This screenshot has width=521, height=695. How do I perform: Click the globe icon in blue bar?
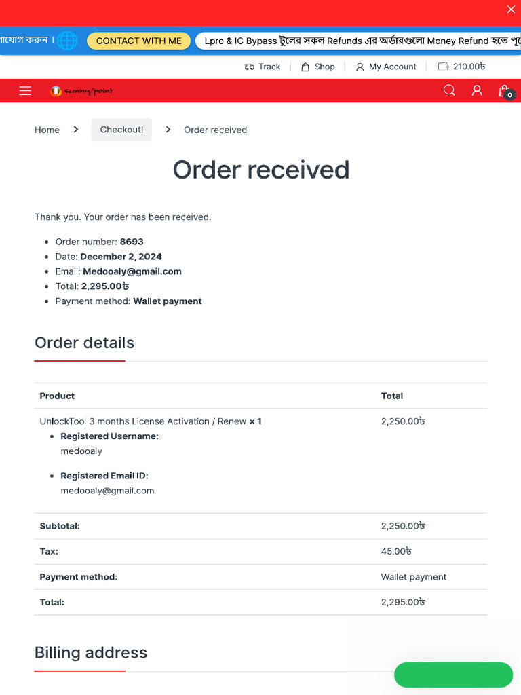pyautogui.click(x=67, y=41)
